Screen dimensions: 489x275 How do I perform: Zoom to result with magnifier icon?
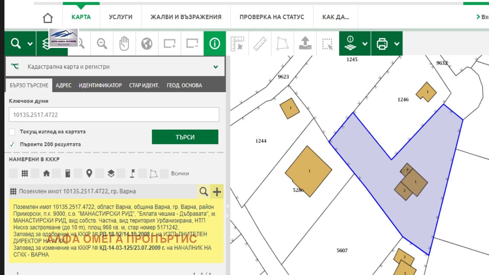204,192
